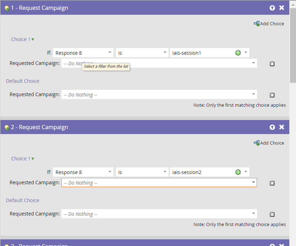
Task: Expand the iais-session1 value dropdown arrow
Action: [x=245, y=52]
